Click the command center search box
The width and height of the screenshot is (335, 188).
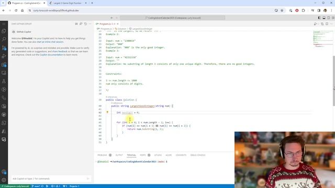[172, 18]
